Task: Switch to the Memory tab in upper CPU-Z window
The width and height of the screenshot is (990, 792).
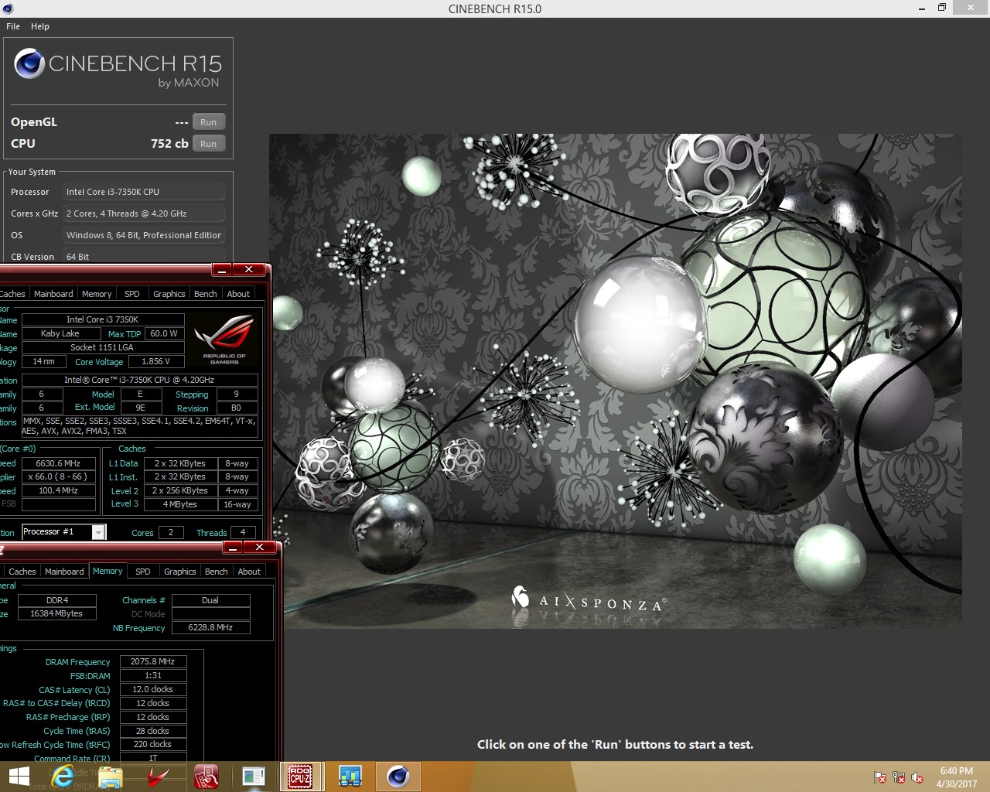Action: [x=97, y=294]
